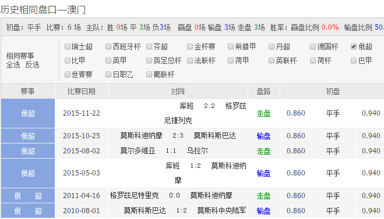Click the 初盘: 平手 summary text
Image resolution: width=384 pixels, height=219 pixels.
click(x=23, y=27)
